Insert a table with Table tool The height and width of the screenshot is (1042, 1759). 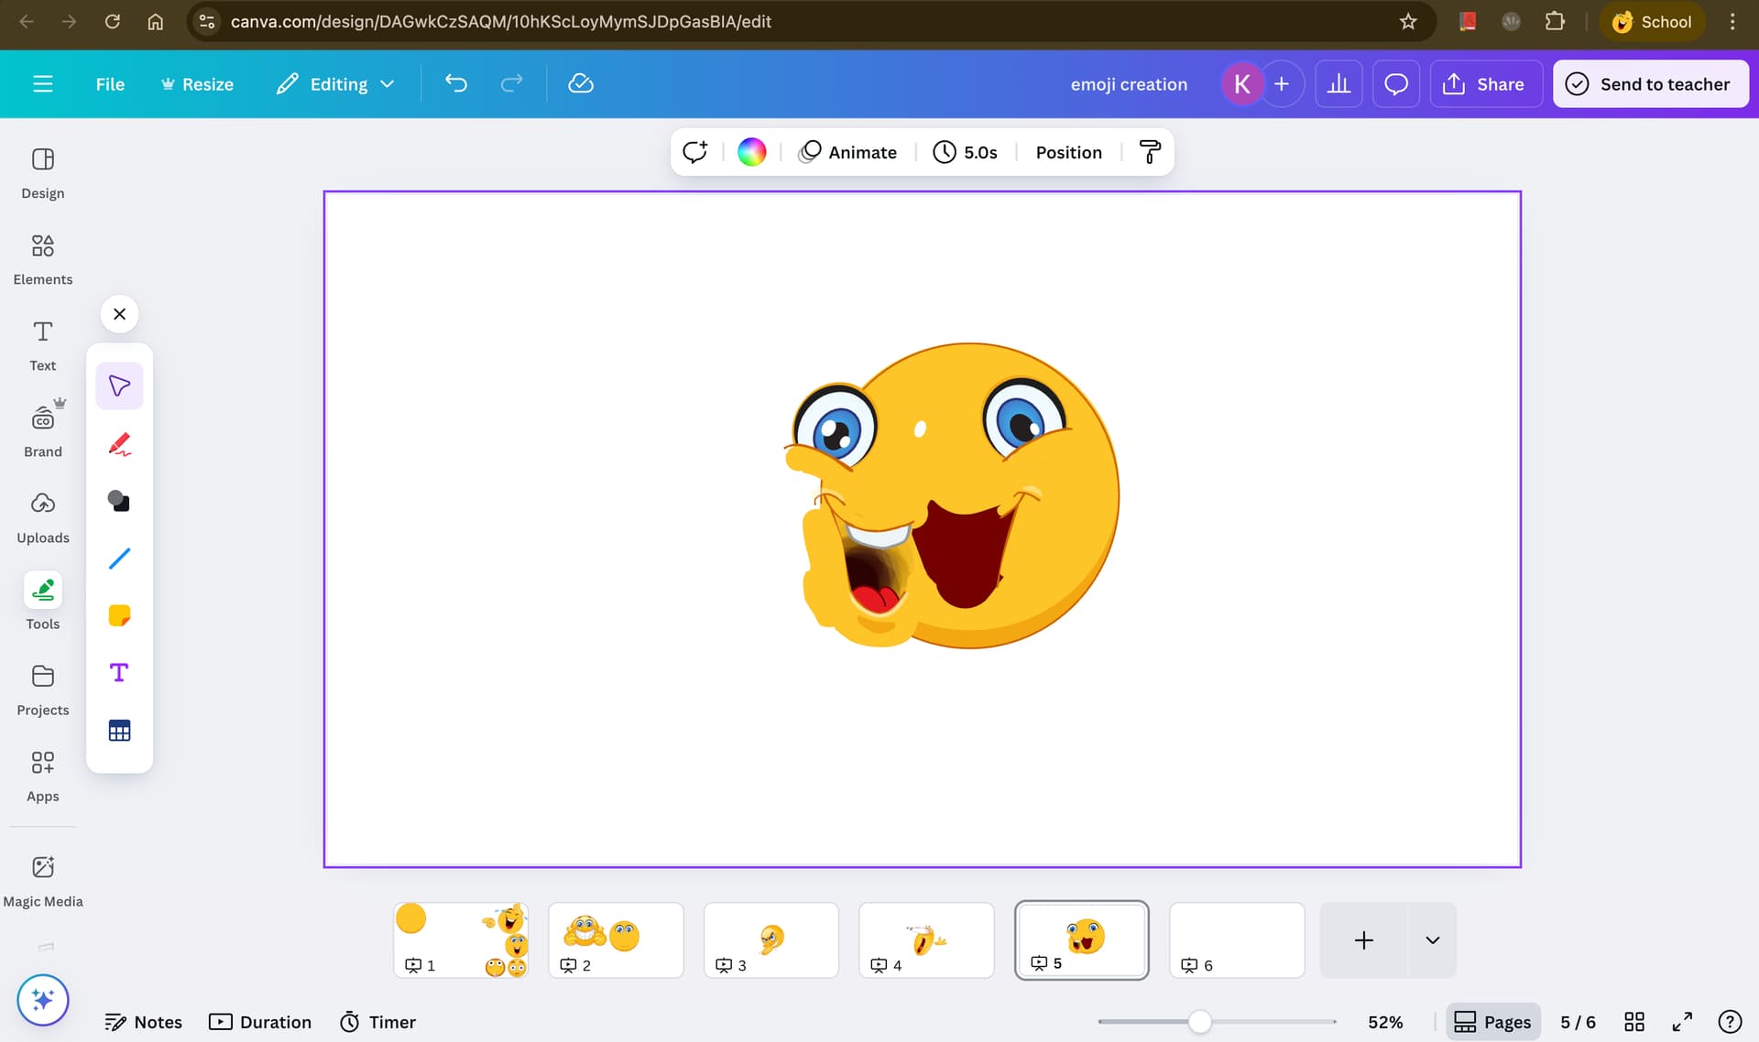pyautogui.click(x=119, y=731)
